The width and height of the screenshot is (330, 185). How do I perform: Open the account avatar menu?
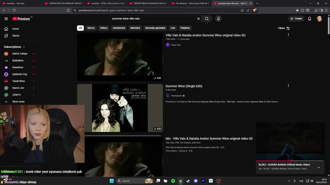[319, 18]
